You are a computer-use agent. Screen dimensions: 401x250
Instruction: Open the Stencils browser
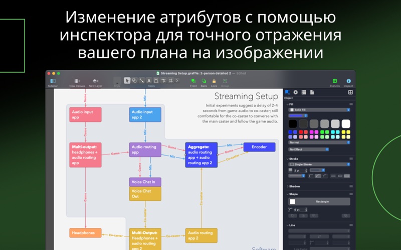point(334,82)
